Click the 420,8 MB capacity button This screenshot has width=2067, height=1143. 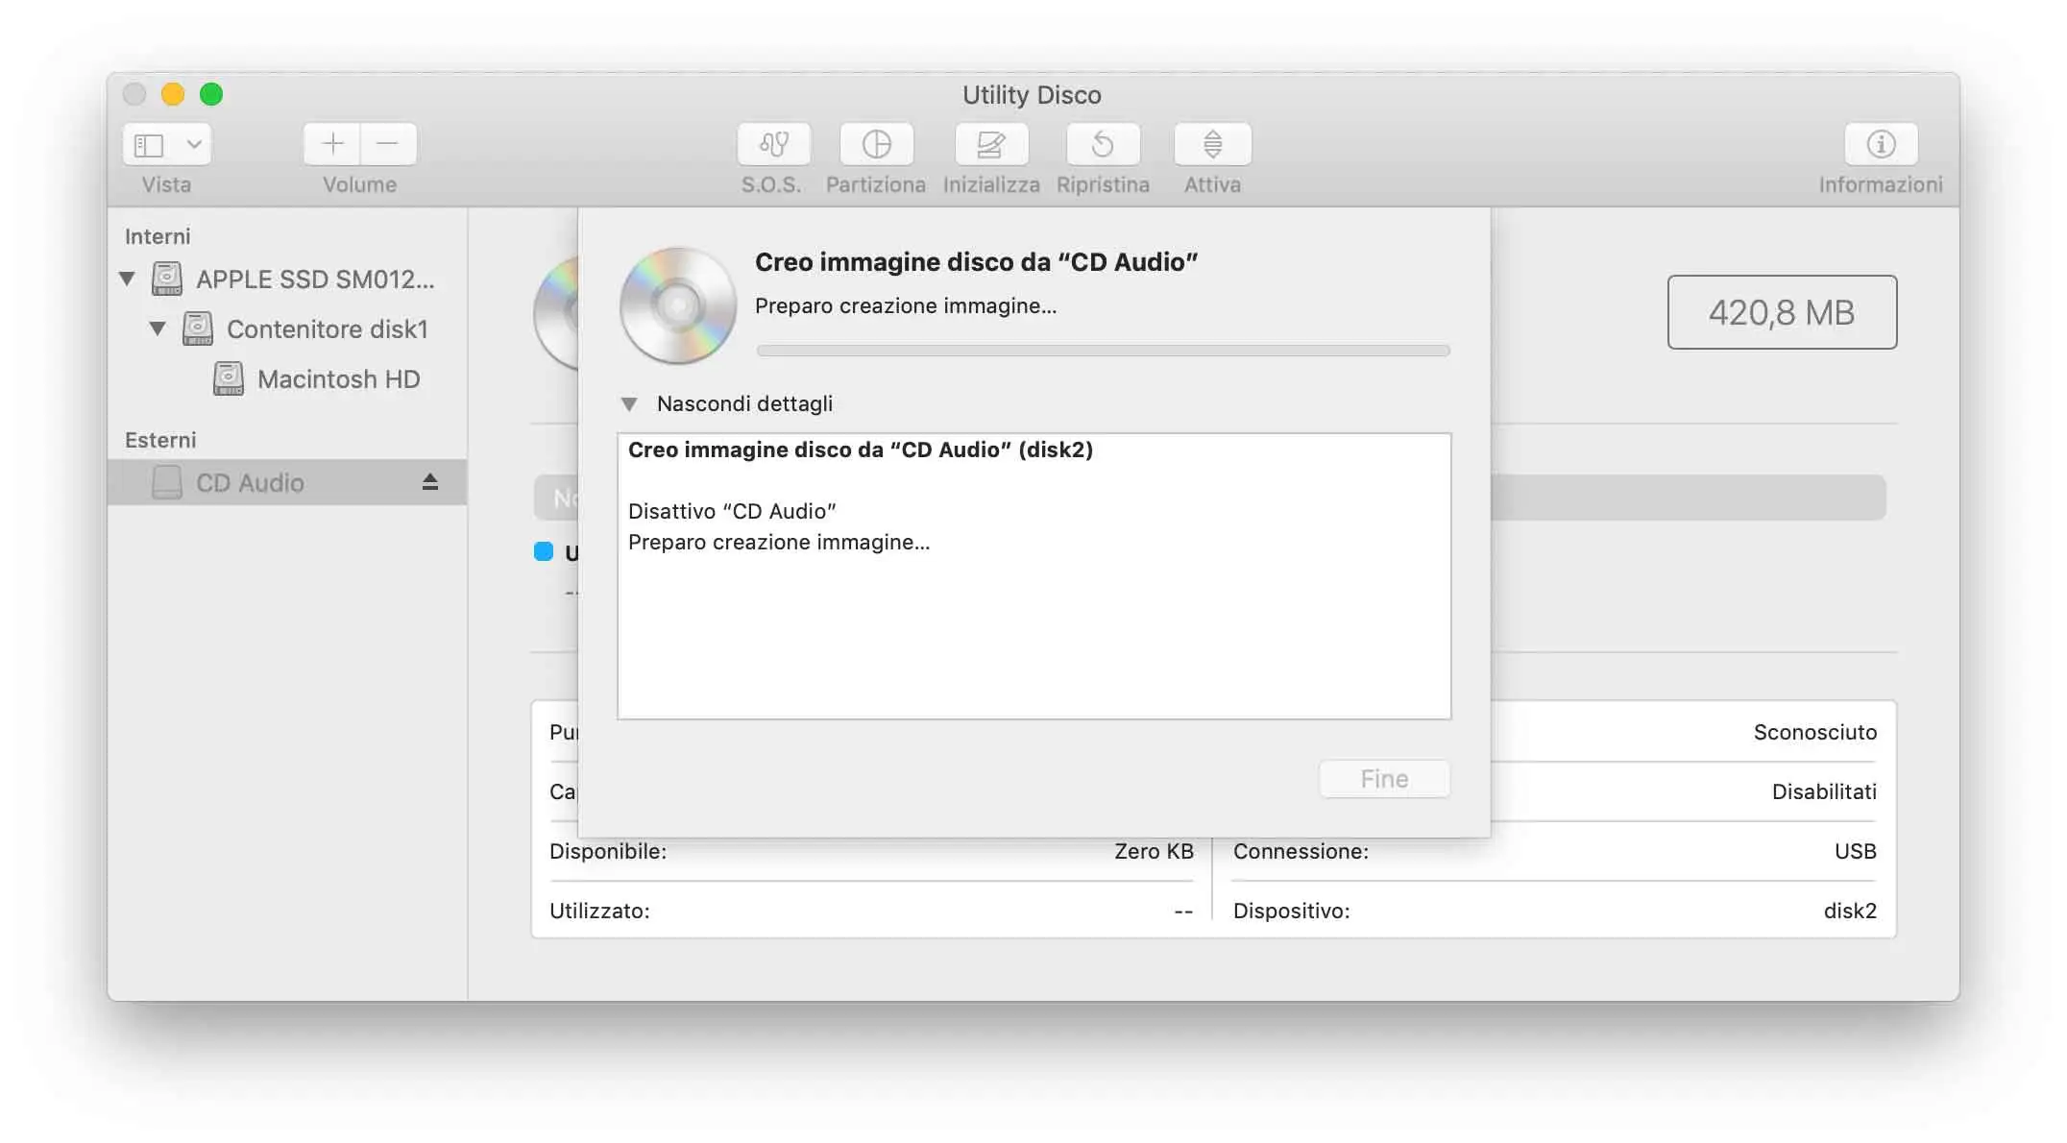click(x=1782, y=311)
